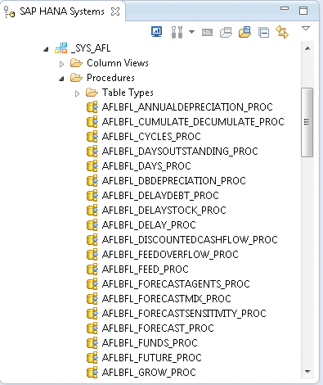The height and width of the screenshot is (385, 323).
Task: Open the SQL console icon
Action: click(207, 33)
